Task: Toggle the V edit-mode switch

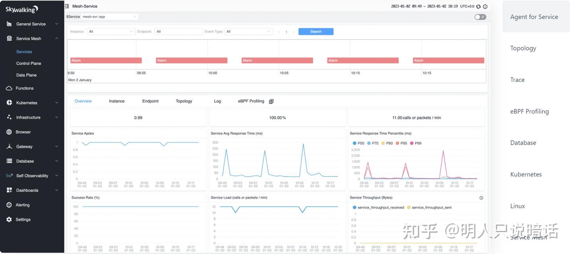Action: pyautogui.click(x=480, y=17)
